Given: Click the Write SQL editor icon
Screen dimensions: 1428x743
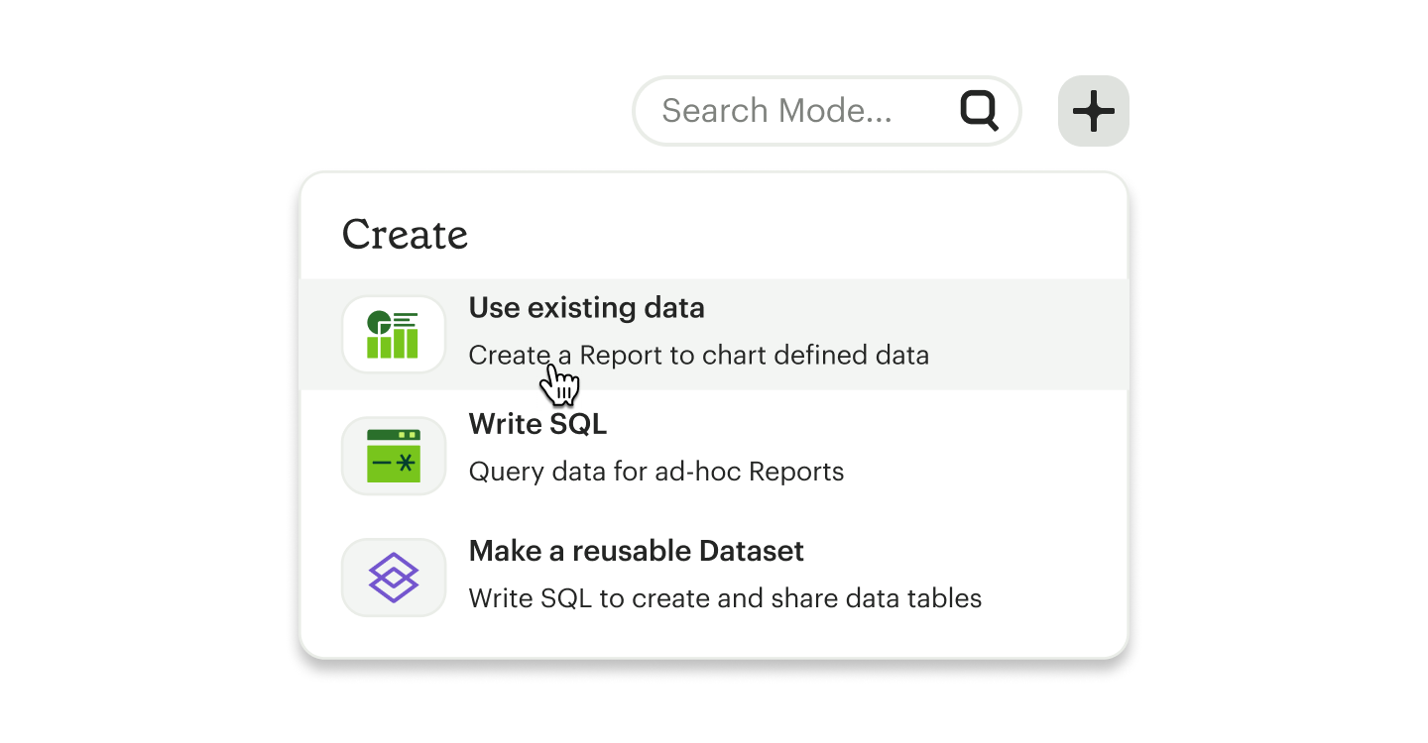Looking at the screenshot, I should pos(394,456).
